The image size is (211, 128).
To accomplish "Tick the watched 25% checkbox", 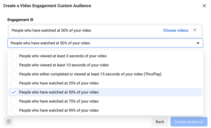I will coord(14,83).
